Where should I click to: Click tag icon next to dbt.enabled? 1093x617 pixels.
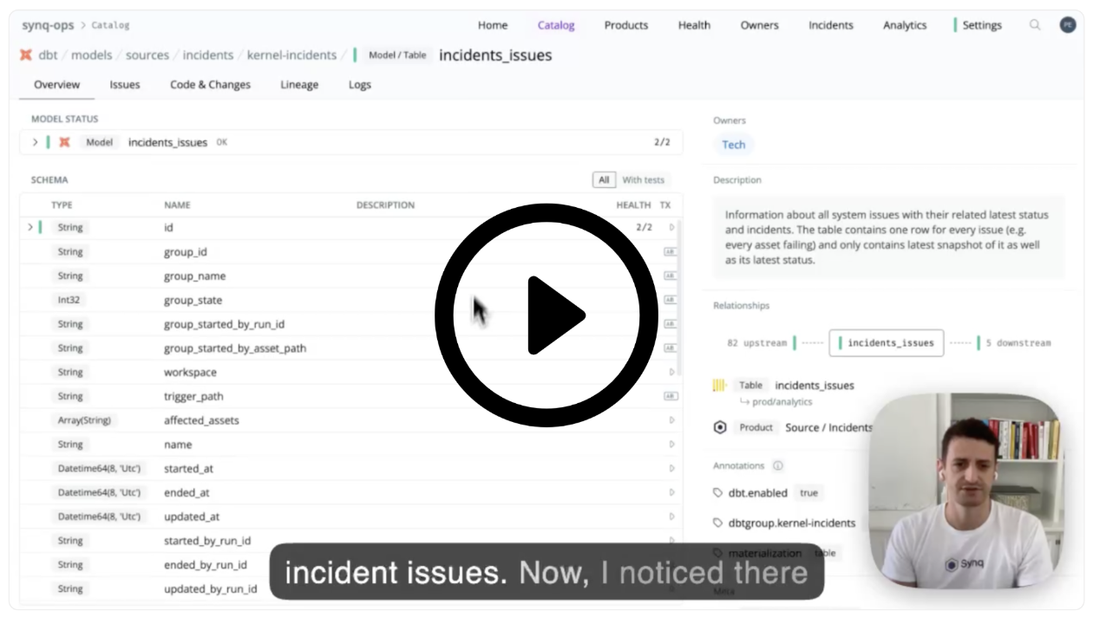(717, 492)
